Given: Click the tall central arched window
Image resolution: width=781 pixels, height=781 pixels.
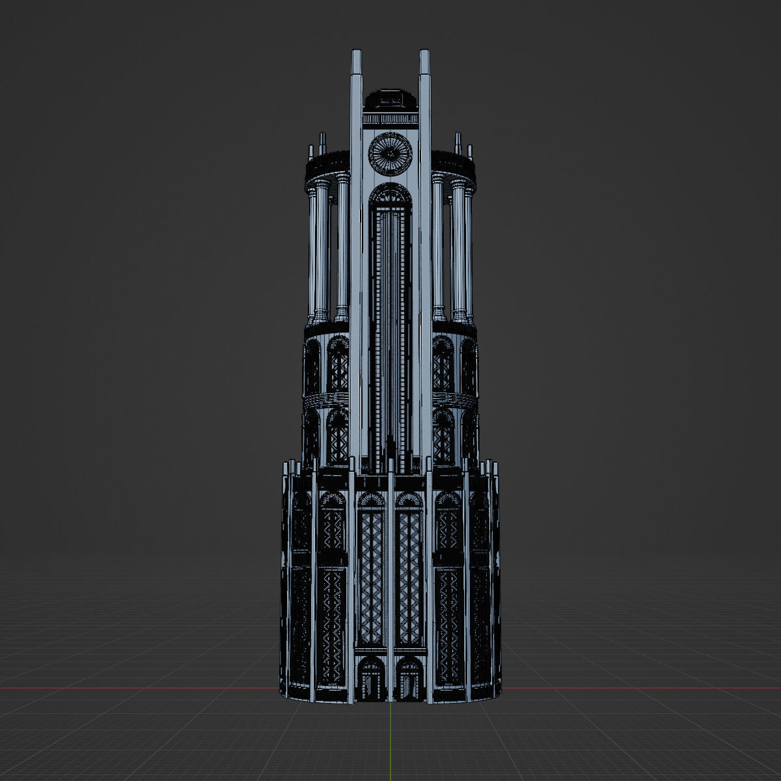Looking at the screenshot, I should (x=390, y=329).
